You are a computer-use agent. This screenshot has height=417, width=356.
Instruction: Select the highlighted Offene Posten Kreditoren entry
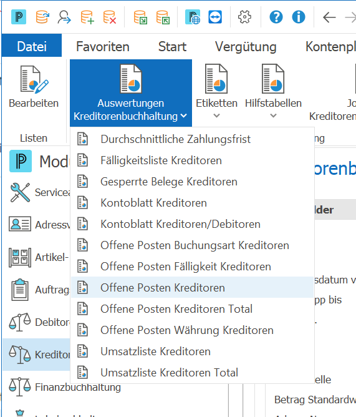click(193, 288)
